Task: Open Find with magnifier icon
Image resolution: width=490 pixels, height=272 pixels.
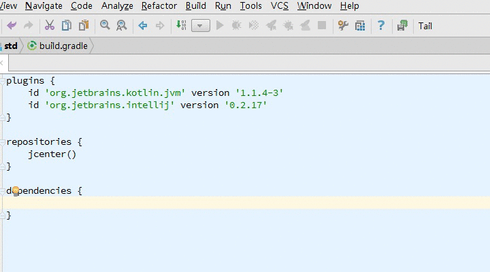Action: click(x=105, y=25)
